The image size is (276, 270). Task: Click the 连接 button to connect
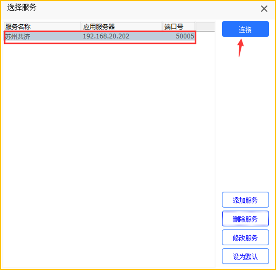pyautogui.click(x=245, y=29)
